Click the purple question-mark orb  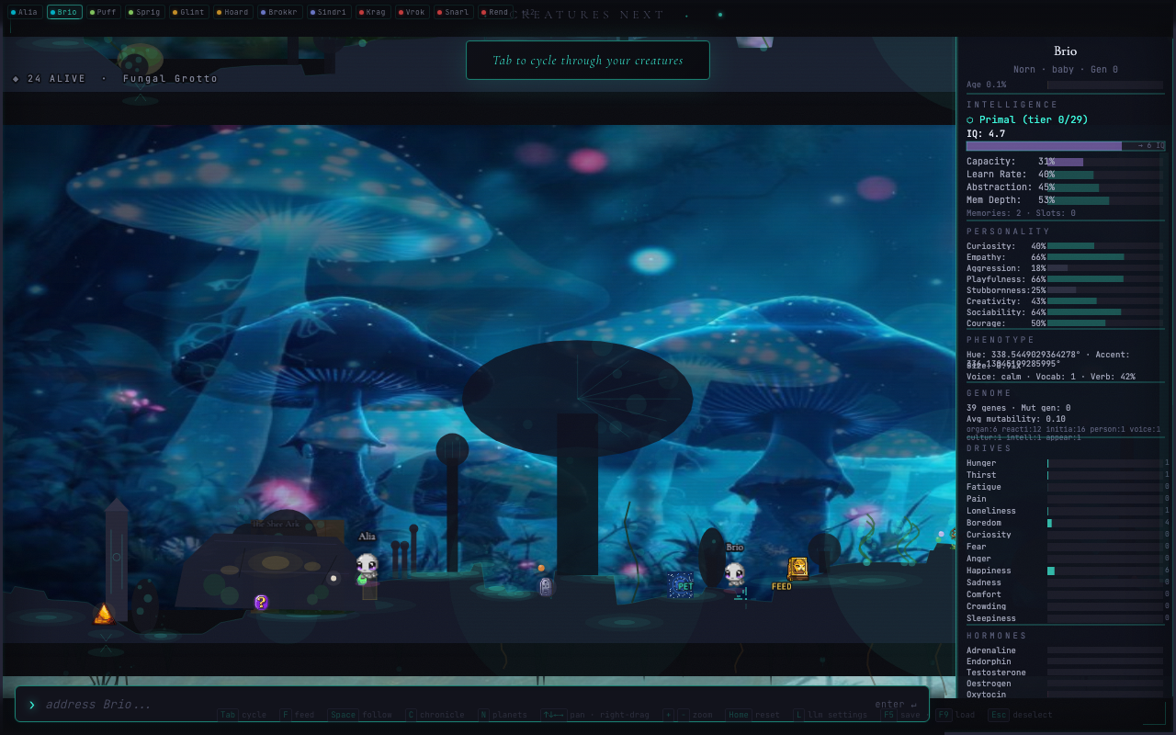click(260, 602)
